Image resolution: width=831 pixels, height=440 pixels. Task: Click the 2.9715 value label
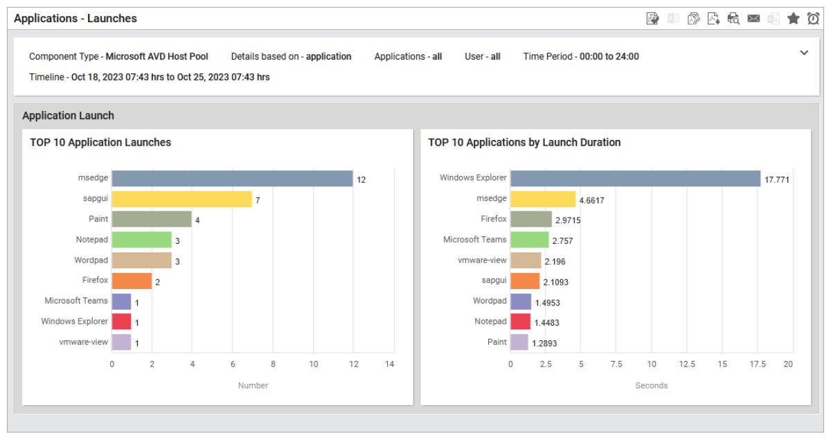point(569,221)
